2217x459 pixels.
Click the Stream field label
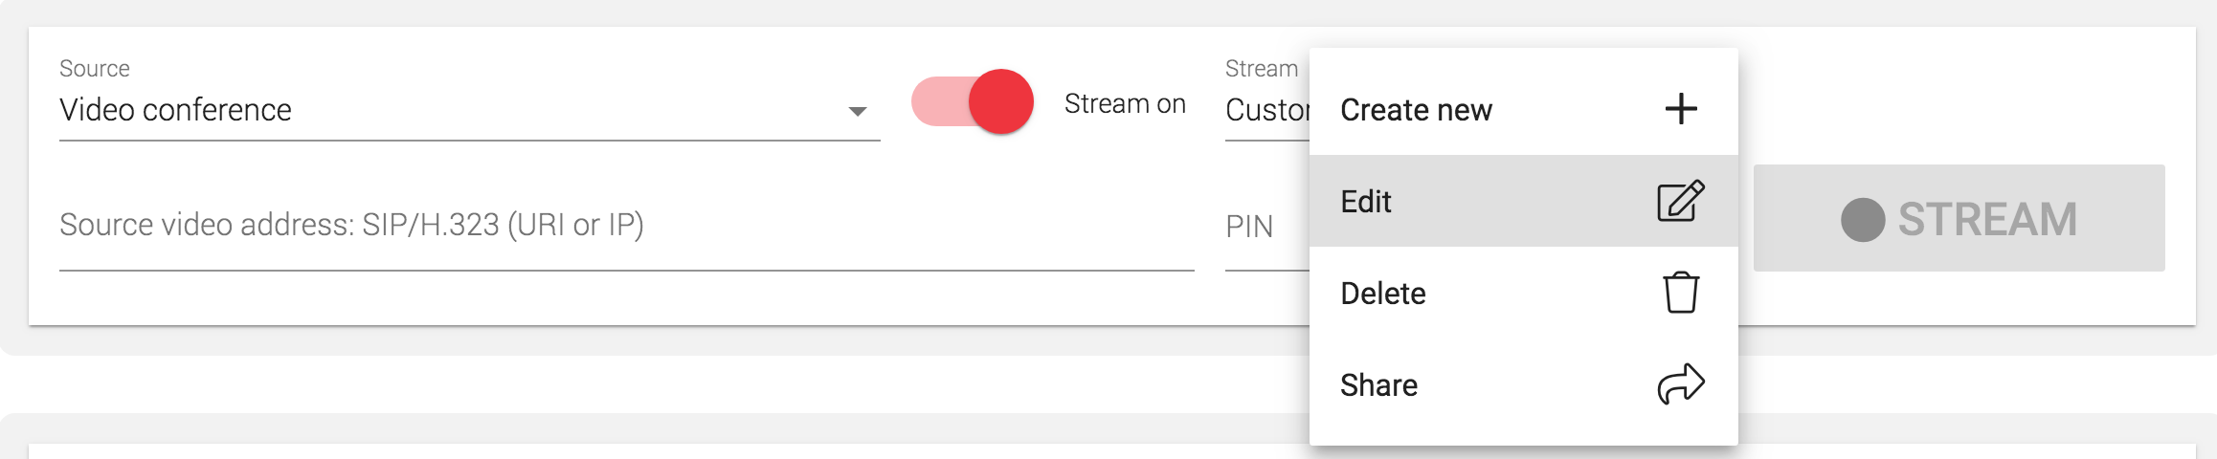coord(1261,69)
